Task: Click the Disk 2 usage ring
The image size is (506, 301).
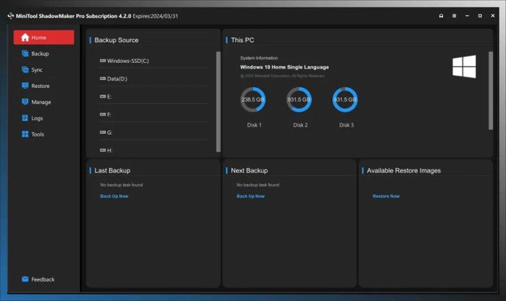Action: coord(299,100)
